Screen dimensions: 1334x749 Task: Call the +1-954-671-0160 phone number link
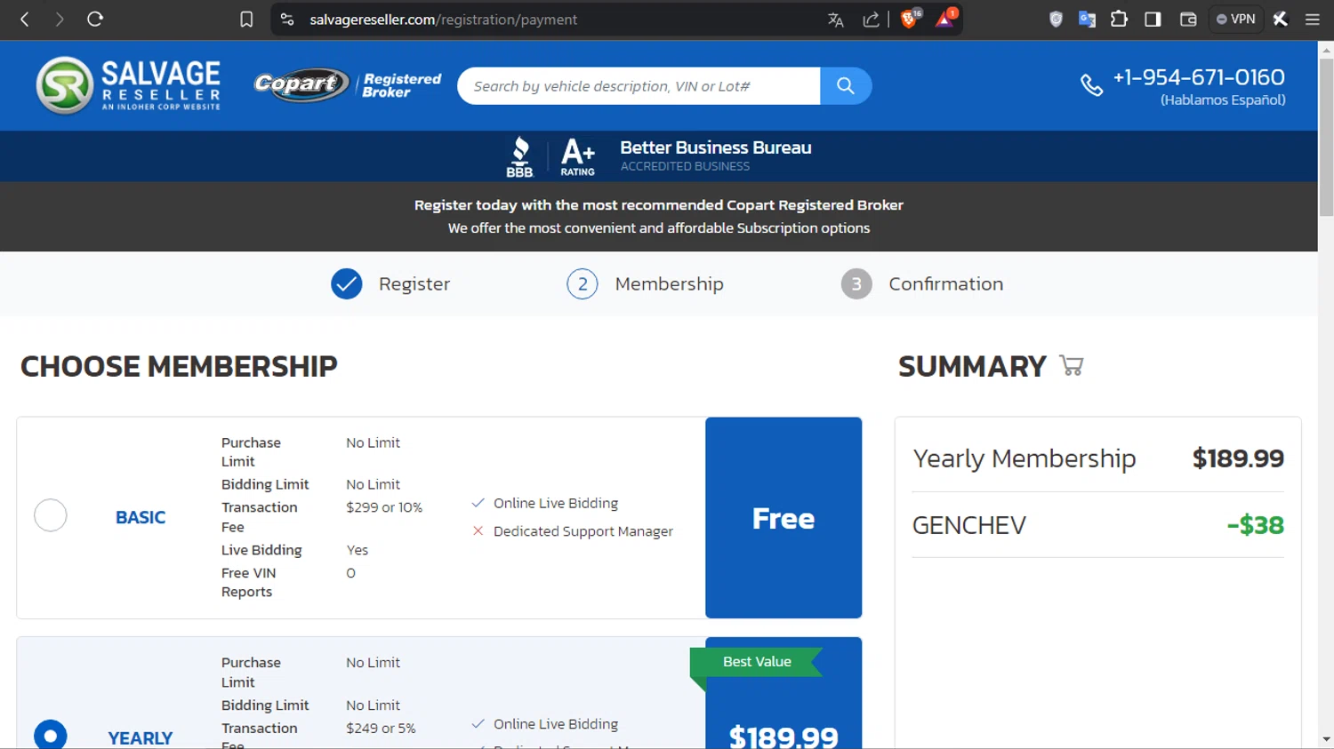point(1199,77)
